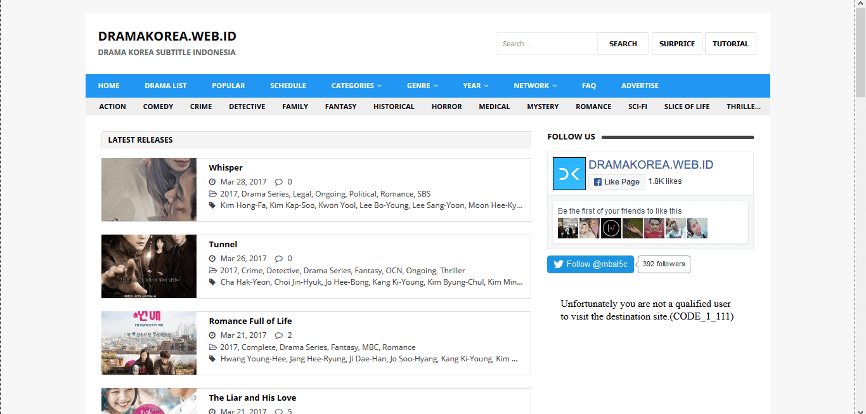Click the page vertical scrollbar thumb
Screen dimensions: 866x414
click(860, 53)
